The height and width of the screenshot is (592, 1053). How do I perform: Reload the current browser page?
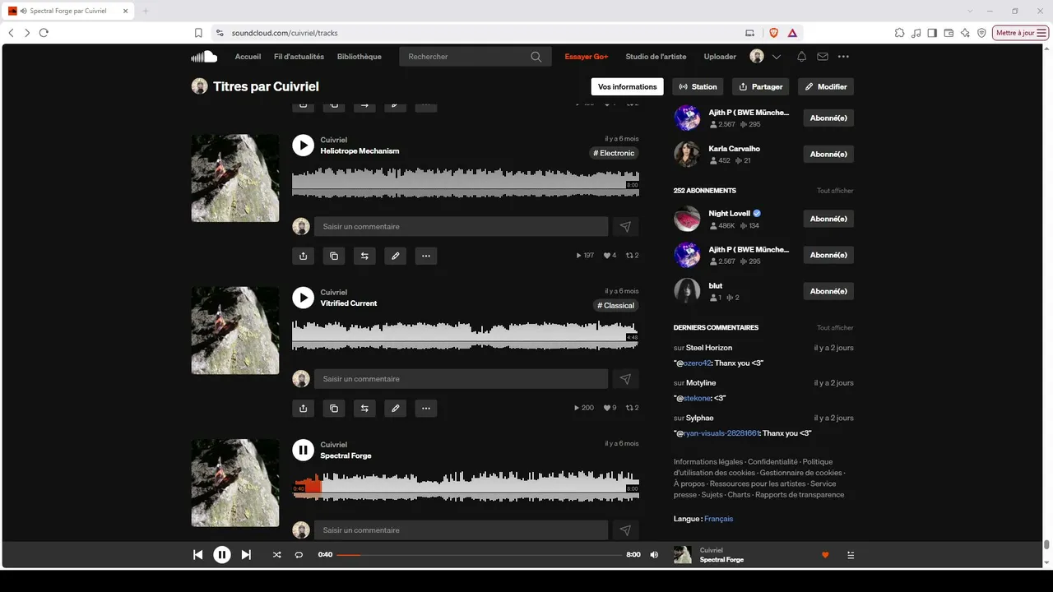(x=44, y=33)
